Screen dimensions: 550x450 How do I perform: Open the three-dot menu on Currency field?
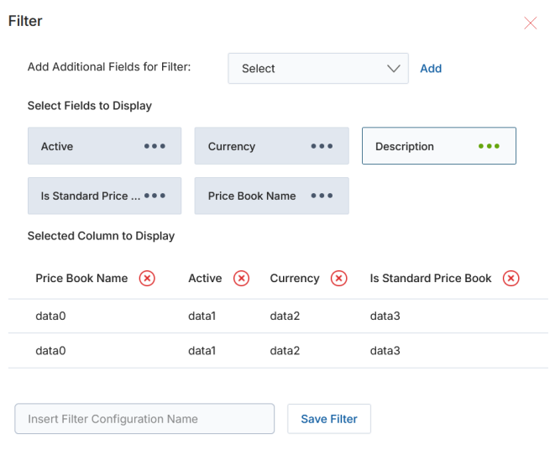coord(322,146)
